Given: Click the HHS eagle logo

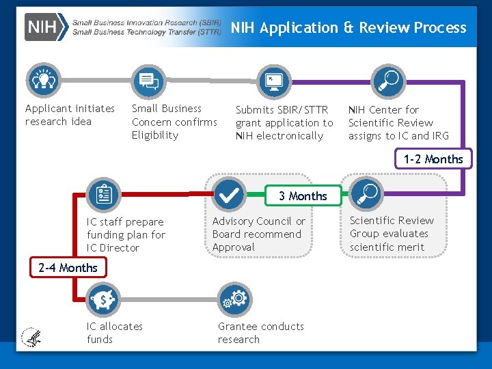Looking at the screenshot, I should tap(31, 338).
